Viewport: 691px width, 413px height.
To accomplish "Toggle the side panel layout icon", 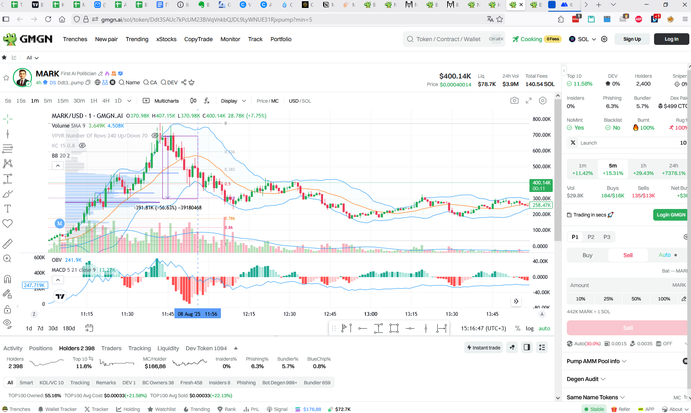I will (x=527, y=347).
